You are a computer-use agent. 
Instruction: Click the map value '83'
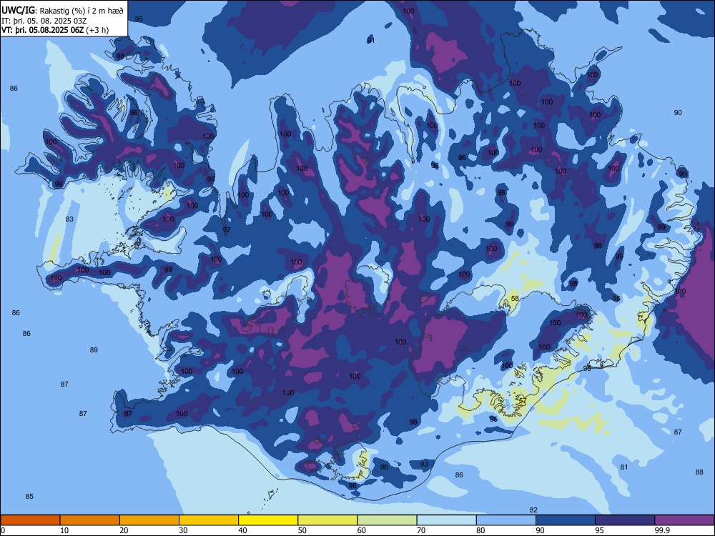click(69, 219)
